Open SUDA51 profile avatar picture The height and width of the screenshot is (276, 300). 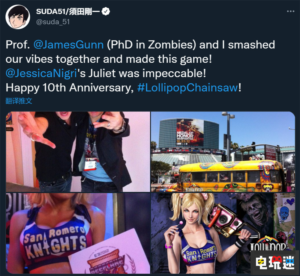(x=18, y=17)
